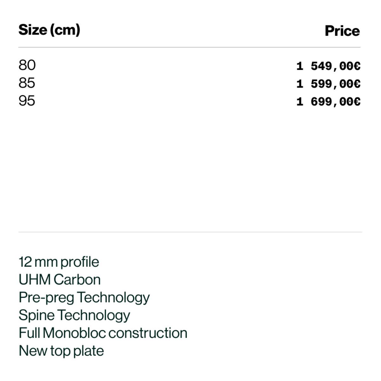The height and width of the screenshot is (381, 381).
Task: Click the Spine Technology feature
Action: coord(74,316)
